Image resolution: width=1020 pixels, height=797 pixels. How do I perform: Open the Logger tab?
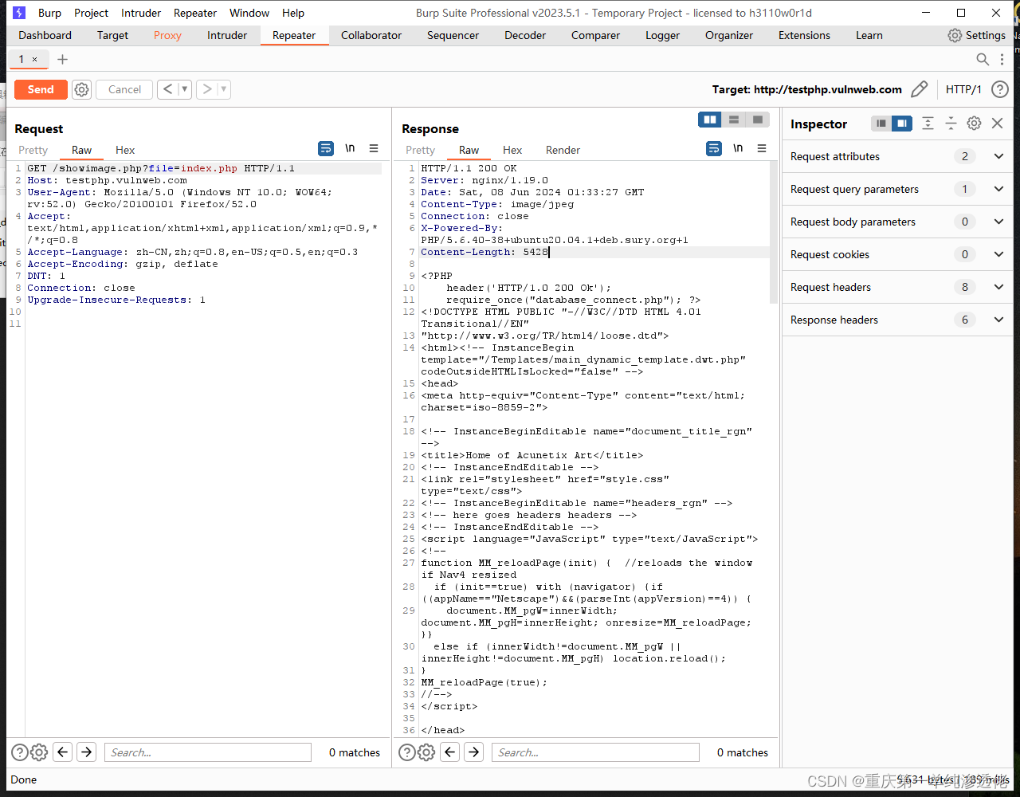tap(662, 35)
